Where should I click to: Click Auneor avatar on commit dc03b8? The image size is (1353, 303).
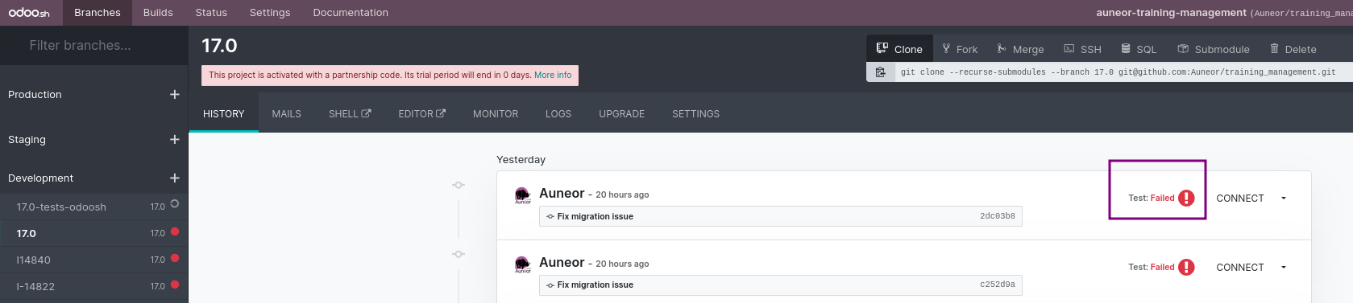coord(523,195)
